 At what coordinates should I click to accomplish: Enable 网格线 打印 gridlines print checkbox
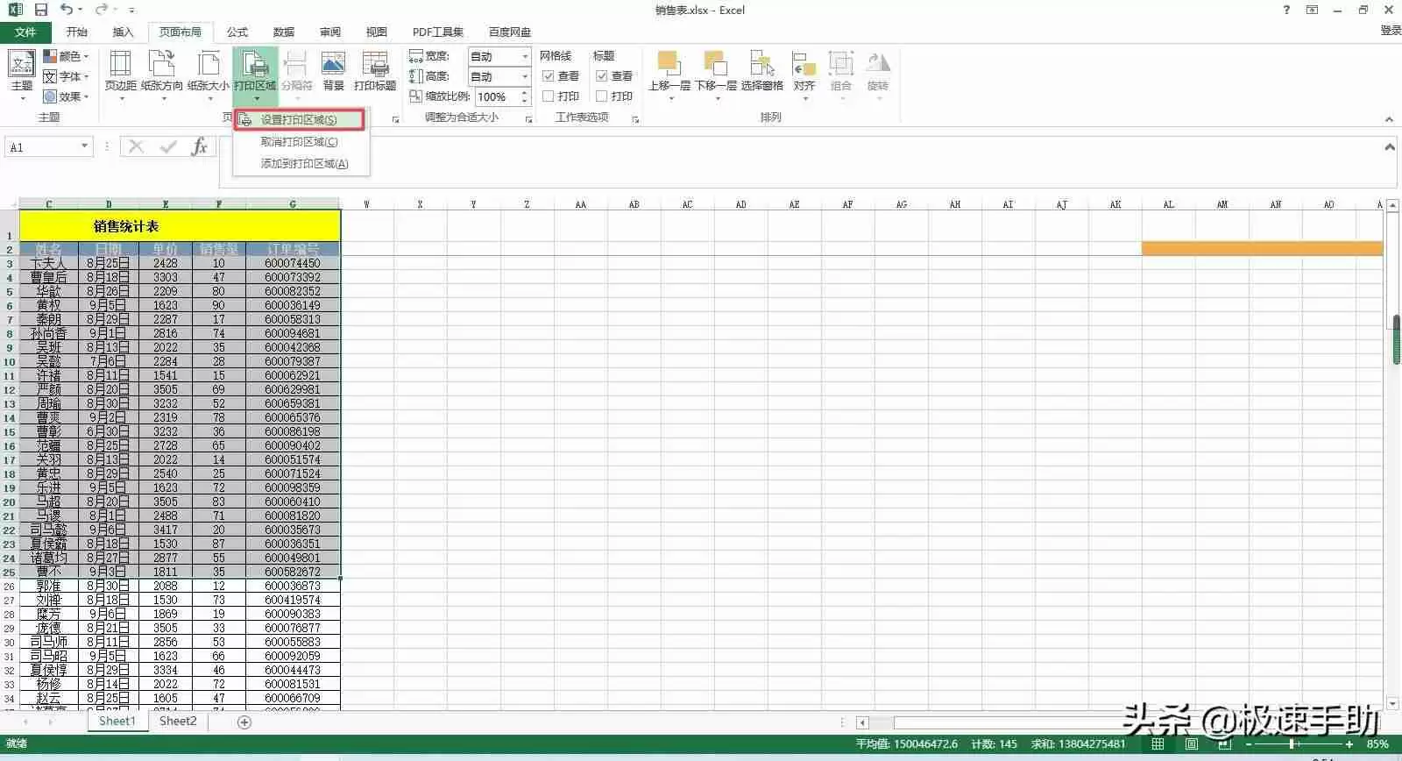[x=549, y=96]
